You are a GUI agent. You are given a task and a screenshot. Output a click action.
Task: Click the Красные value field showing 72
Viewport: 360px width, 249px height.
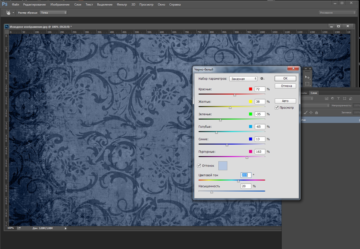[260, 89]
